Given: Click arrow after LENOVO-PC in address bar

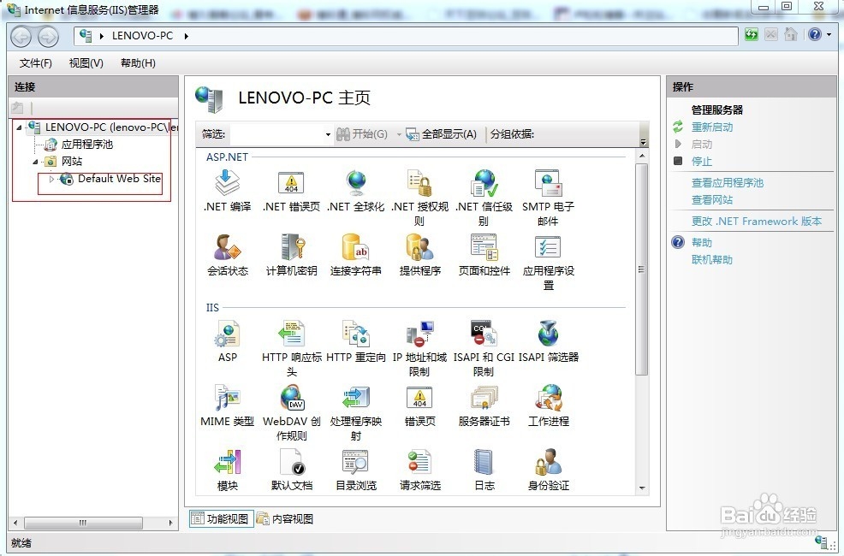Looking at the screenshot, I should pos(187,36).
